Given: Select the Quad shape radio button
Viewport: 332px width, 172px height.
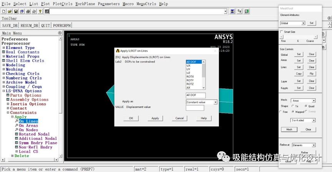Looking at the screenshot, I should pos(306,106).
